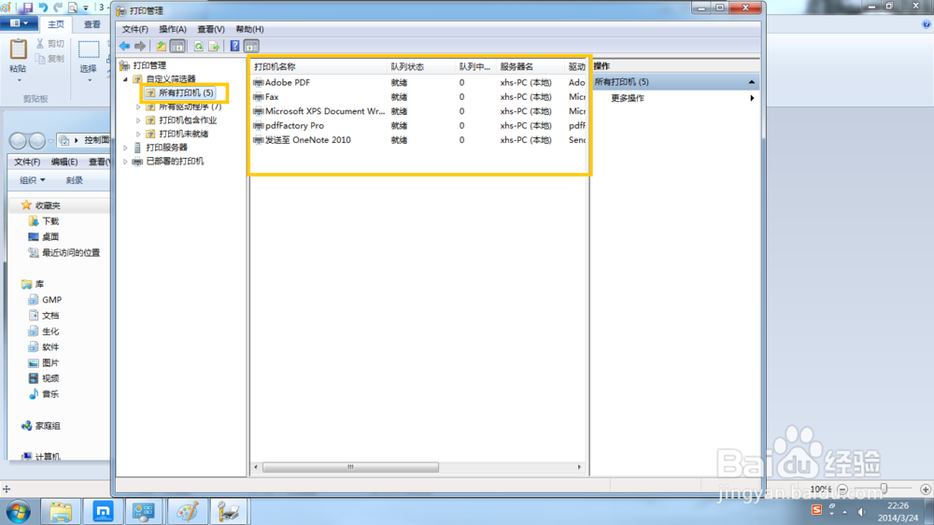Switch to the Paint taskbar icon
The width and height of the screenshot is (934, 525).
[x=187, y=512]
